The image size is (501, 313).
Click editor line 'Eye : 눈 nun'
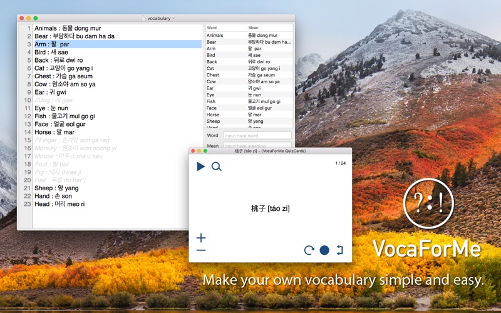pos(51,108)
